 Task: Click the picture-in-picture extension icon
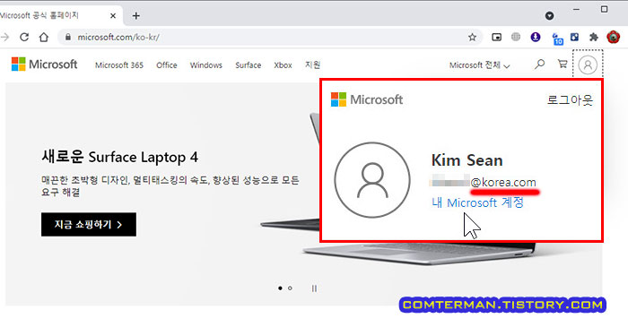(497, 37)
